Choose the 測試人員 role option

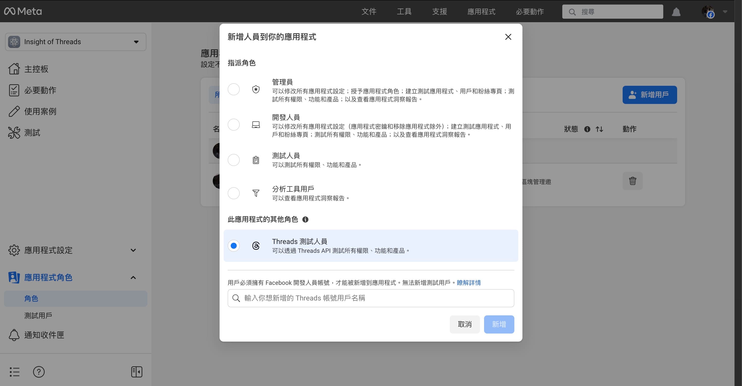pos(234,160)
